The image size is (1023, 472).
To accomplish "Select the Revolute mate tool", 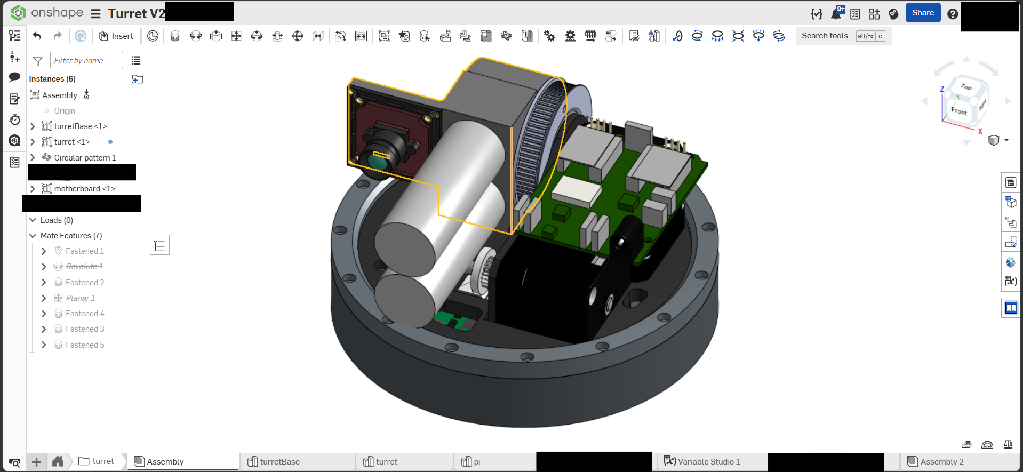I will point(196,36).
